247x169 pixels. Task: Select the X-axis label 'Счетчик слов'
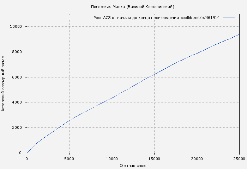pos(133,165)
